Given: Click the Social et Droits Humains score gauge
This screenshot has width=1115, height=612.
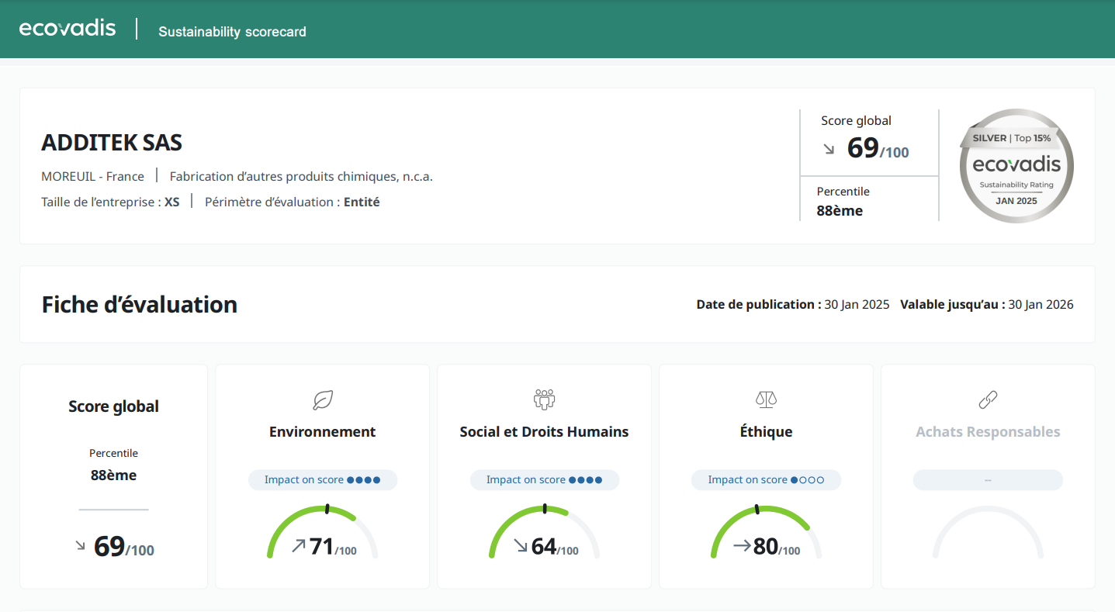Looking at the screenshot, I should click(x=545, y=532).
